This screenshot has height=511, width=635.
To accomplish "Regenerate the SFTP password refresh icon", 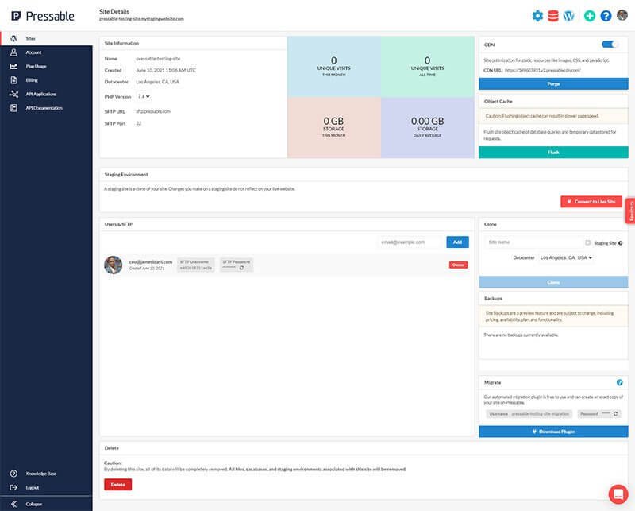I will (241, 268).
